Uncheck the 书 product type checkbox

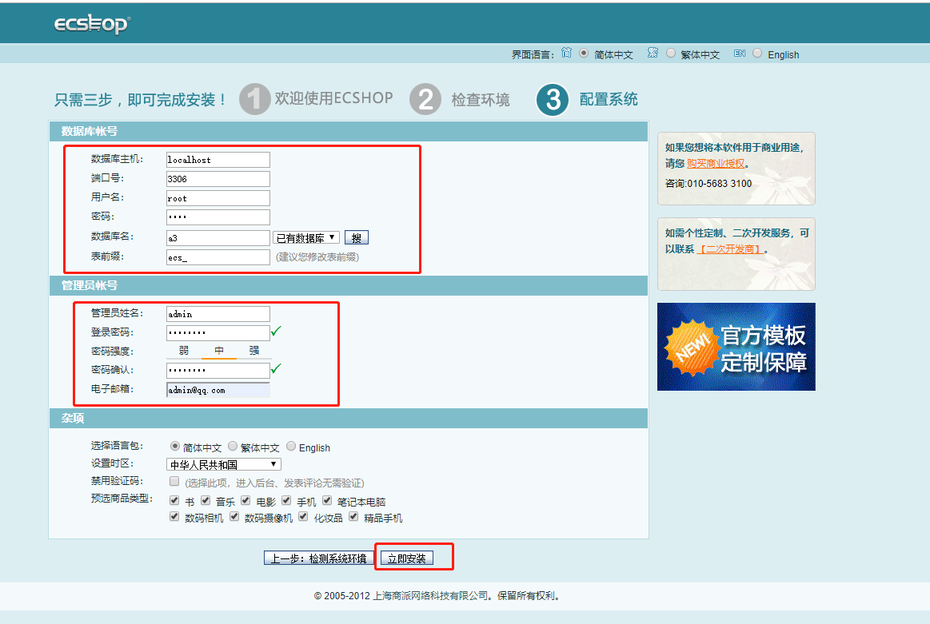(x=174, y=501)
